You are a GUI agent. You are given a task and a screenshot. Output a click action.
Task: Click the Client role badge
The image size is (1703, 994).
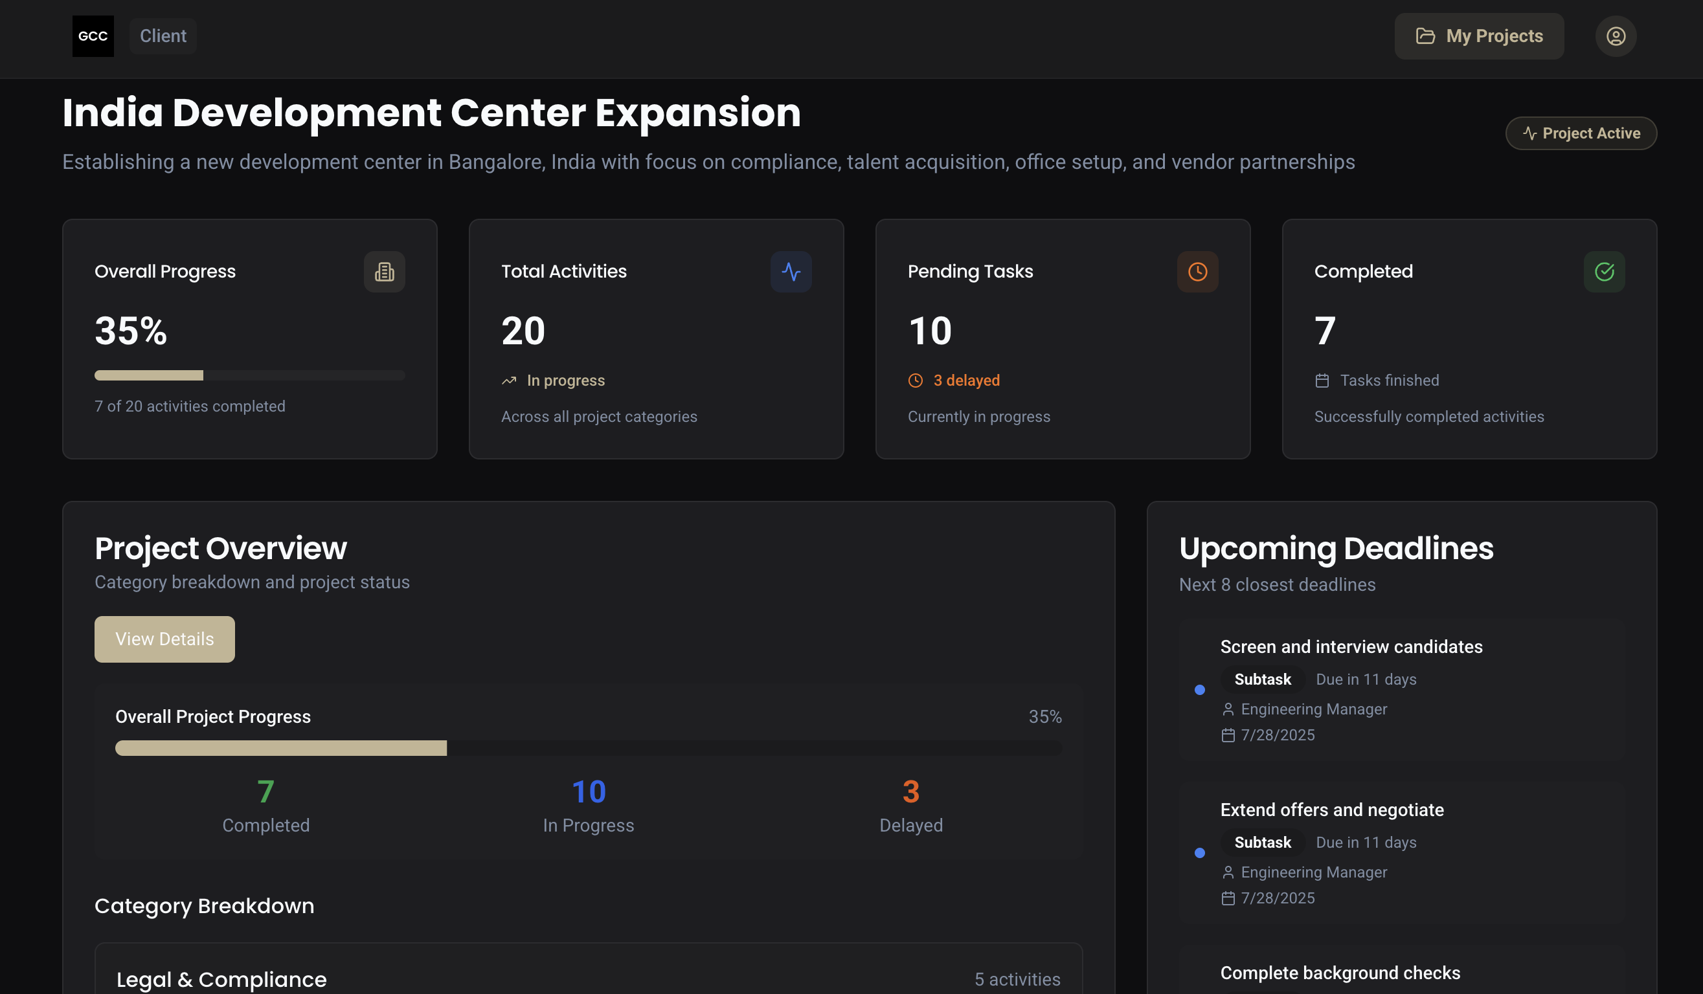click(x=163, y=36)
